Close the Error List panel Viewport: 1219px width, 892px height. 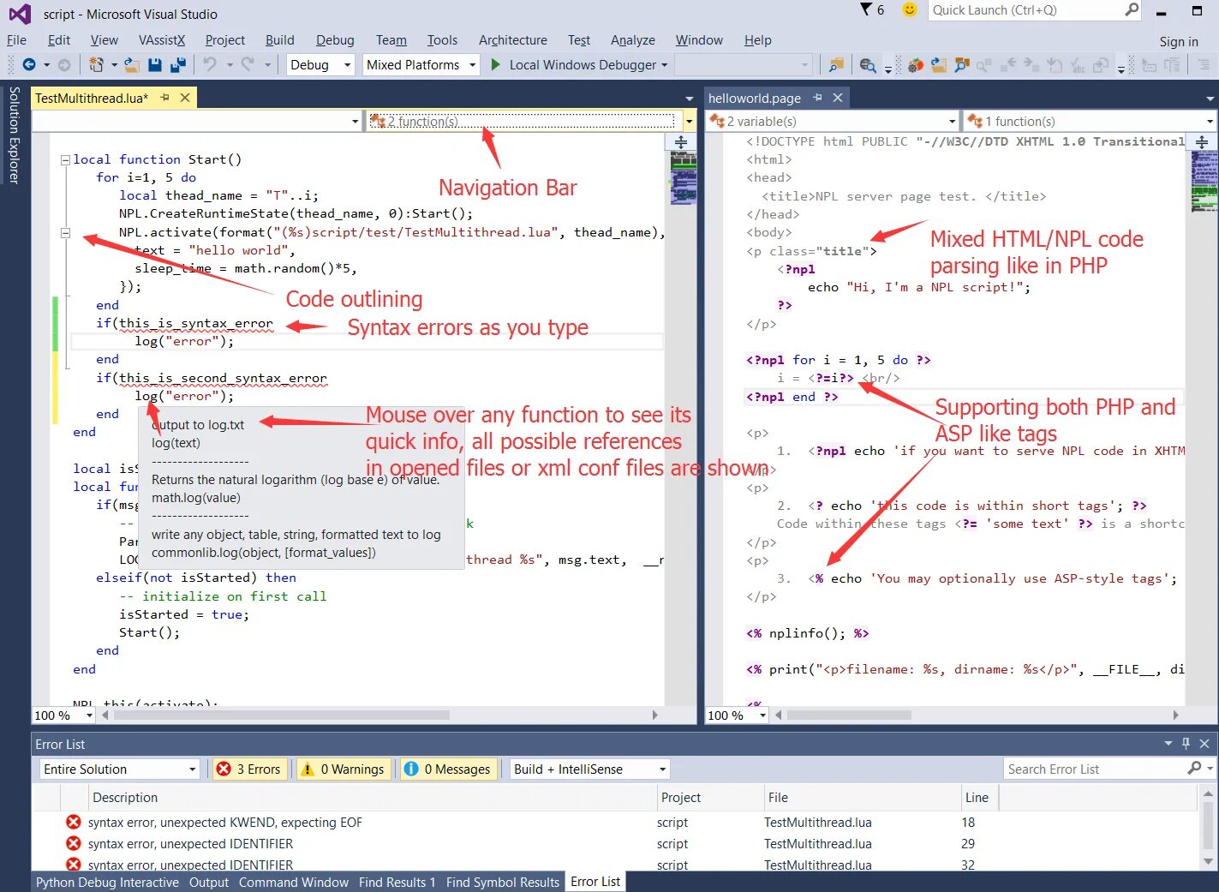coord(1204,744)
